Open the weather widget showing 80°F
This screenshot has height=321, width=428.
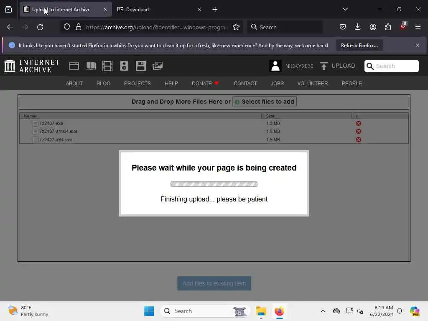(28, 311)
